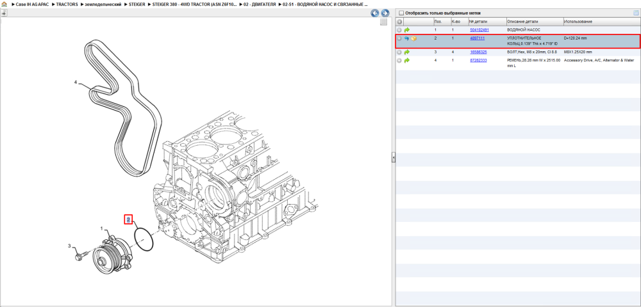Click the circle icon in row 504102491
This screenshot has width=641, height=307.
(399, 30)
